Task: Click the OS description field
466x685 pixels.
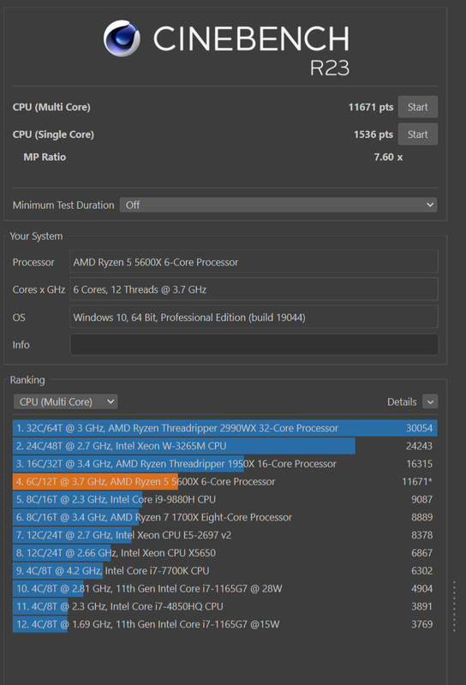Action: pos(254,317)
